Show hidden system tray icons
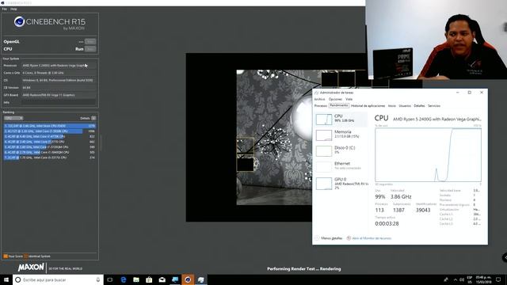 [x=456, y=279]
